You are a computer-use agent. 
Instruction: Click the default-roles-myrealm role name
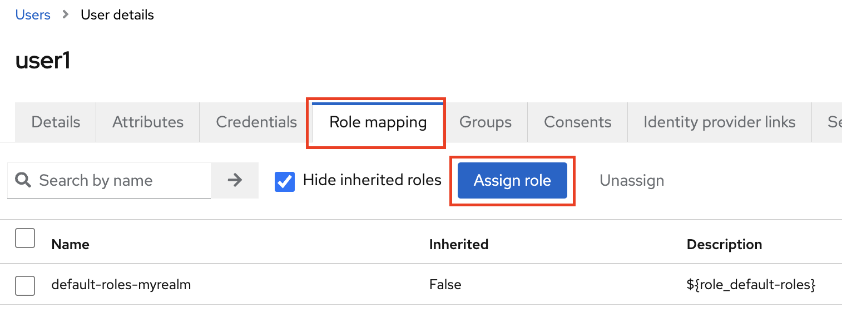[x=121, y=285]
